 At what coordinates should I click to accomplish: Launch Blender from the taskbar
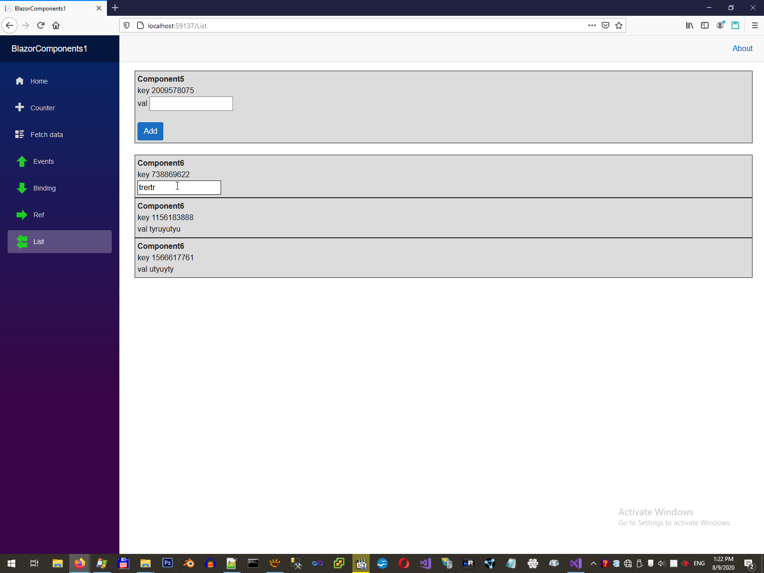coord(189,563)
